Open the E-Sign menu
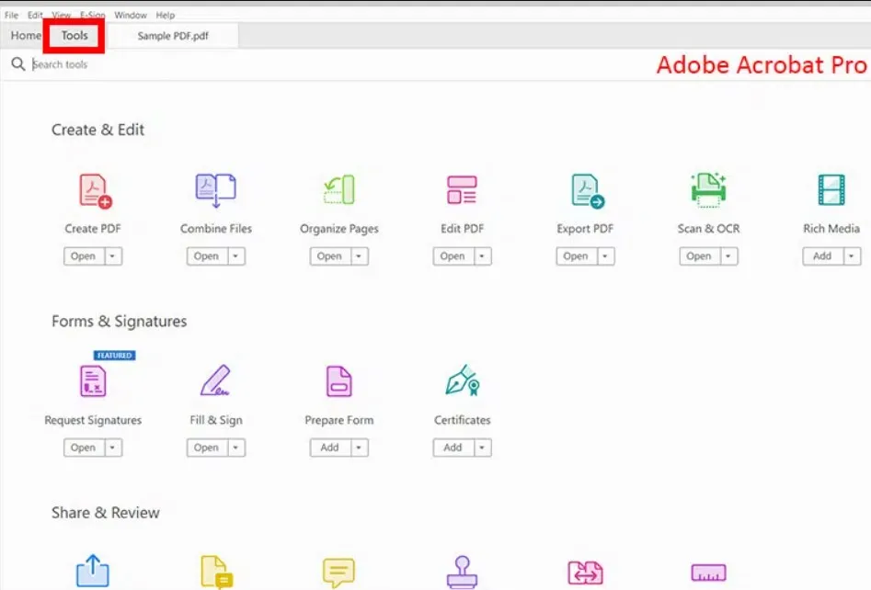The width and height of the screenshot is (871, 590). pos(92,15)
